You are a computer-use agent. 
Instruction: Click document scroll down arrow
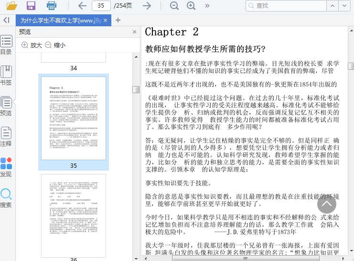pyautogui.click(x=351, y=251)
